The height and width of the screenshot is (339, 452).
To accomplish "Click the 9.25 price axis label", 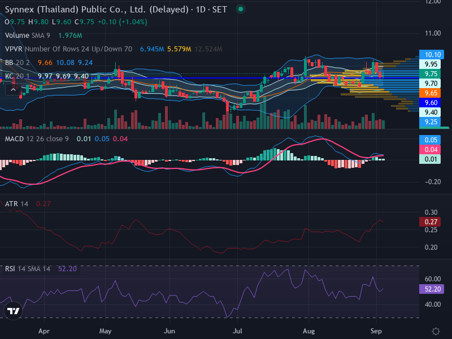I will point(430,122).
